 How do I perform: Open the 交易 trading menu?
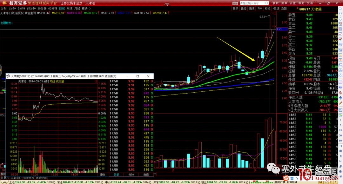pyautogui.click(x=310, y=3)
